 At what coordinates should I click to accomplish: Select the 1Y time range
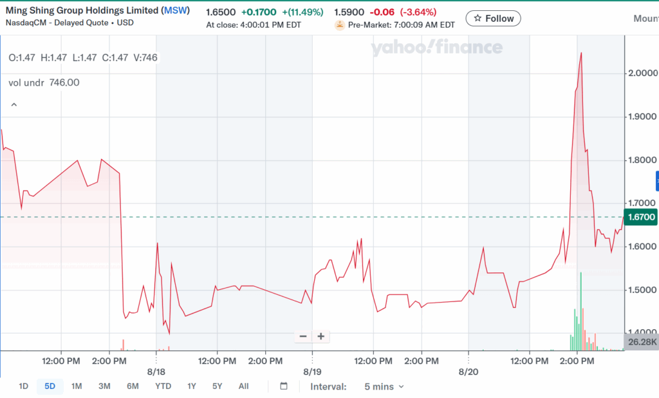point(191,386)
